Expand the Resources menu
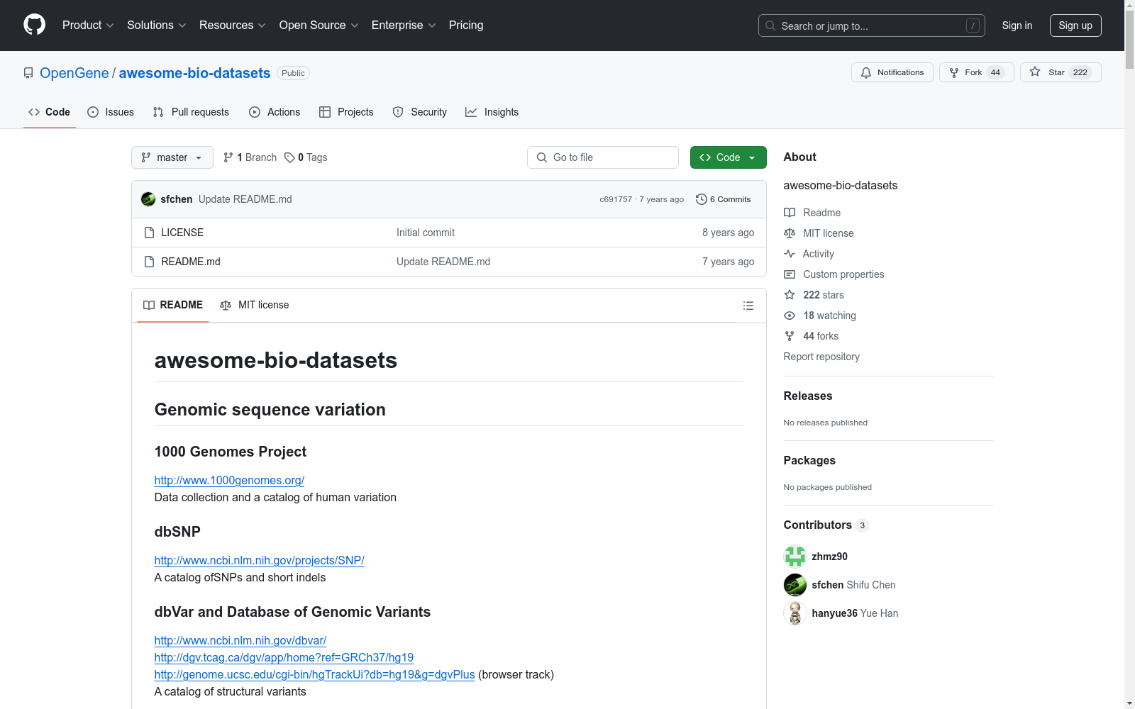Viewport: 1135px width, 709px height. click(x=233, y=25)
